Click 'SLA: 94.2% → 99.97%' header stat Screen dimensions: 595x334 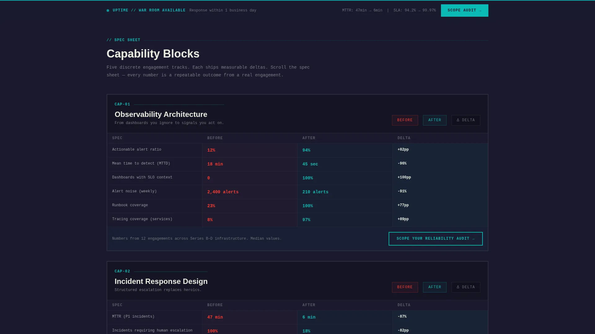click(x=415, y=11)
